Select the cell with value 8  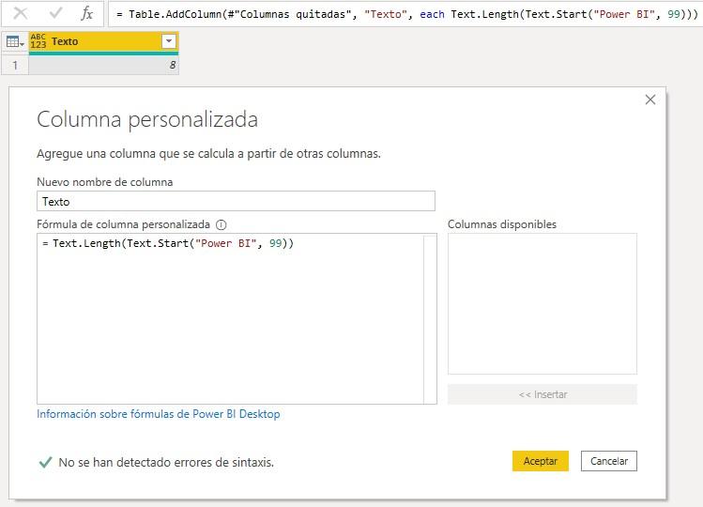click(x=103, y=65)
